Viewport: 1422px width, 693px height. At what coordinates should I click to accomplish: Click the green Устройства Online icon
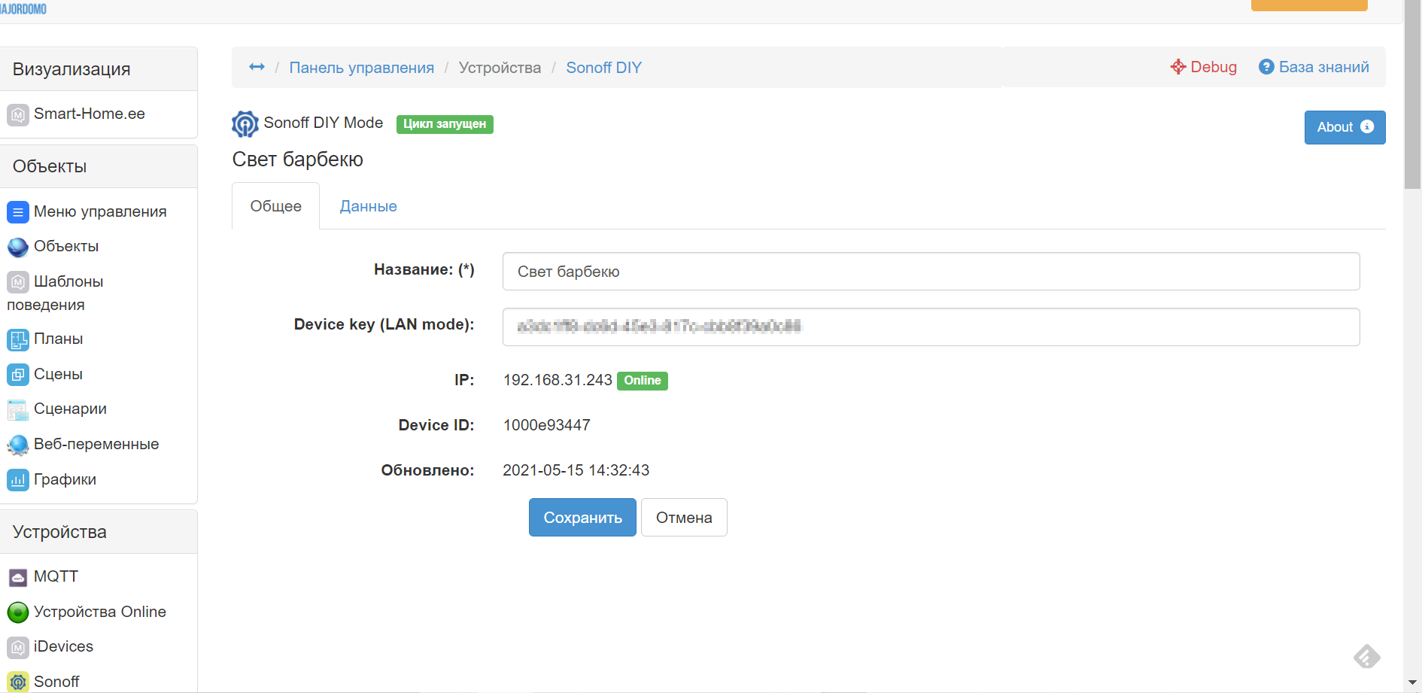point(18,612)
